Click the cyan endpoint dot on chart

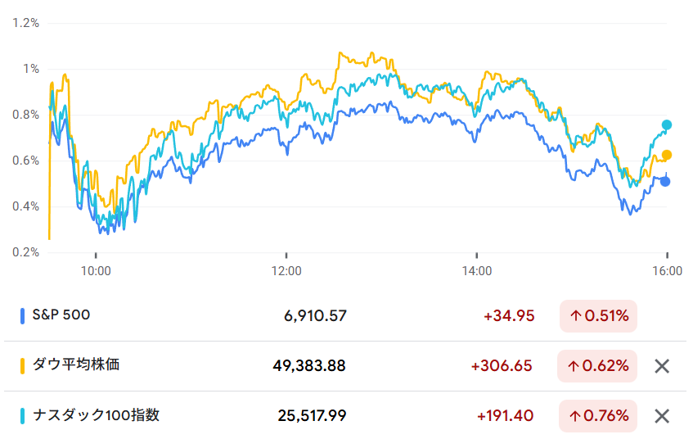(x=667, y=125)
